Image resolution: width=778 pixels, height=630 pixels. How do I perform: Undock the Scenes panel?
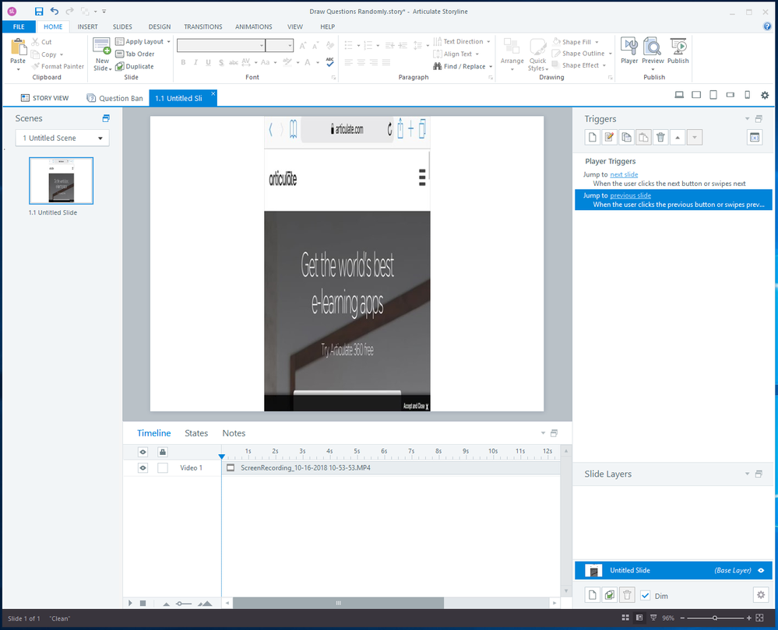point(106,118)
